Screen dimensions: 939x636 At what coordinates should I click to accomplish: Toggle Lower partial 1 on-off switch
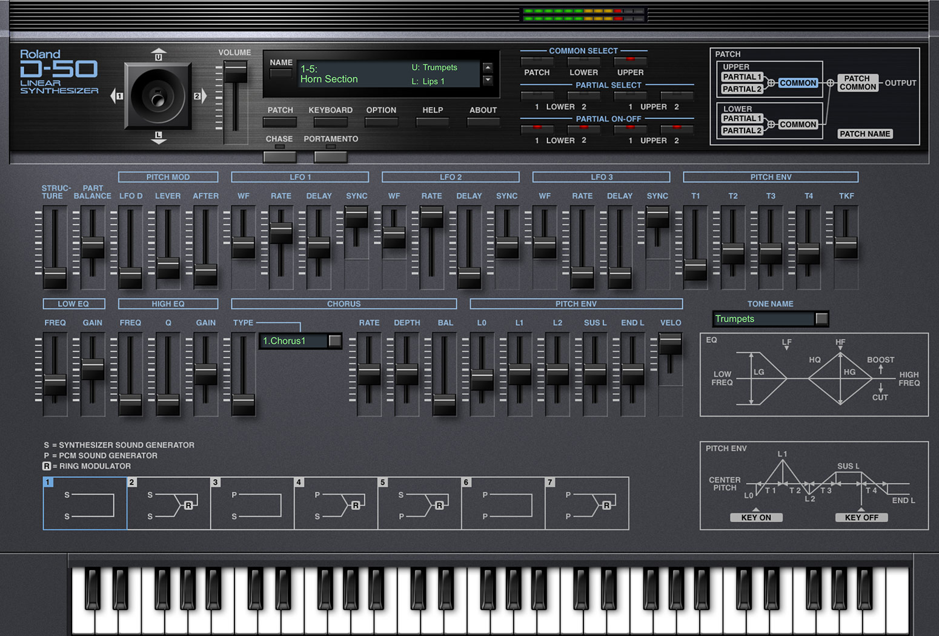click(x=537, y=128)
